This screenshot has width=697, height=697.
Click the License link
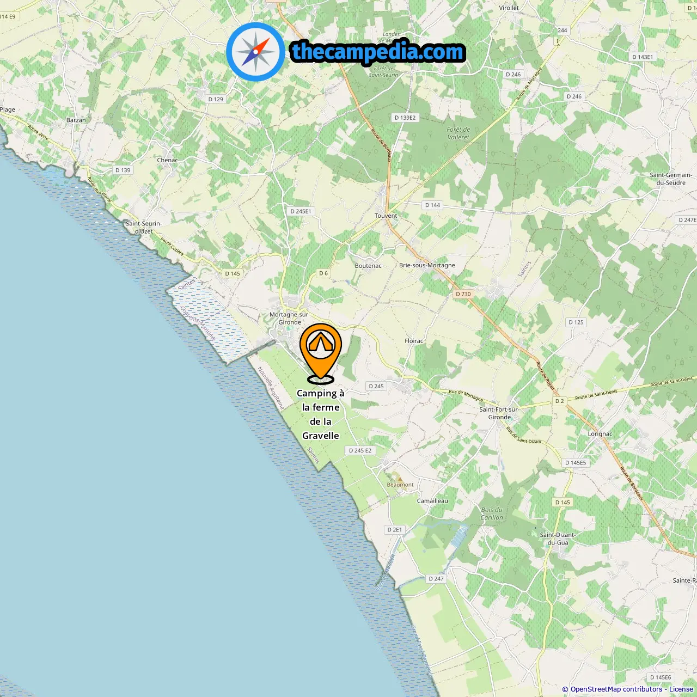click(x=681, y=689)
